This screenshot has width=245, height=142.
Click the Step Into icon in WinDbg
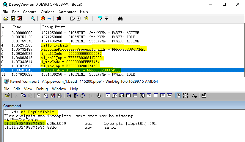coord(69,95)
